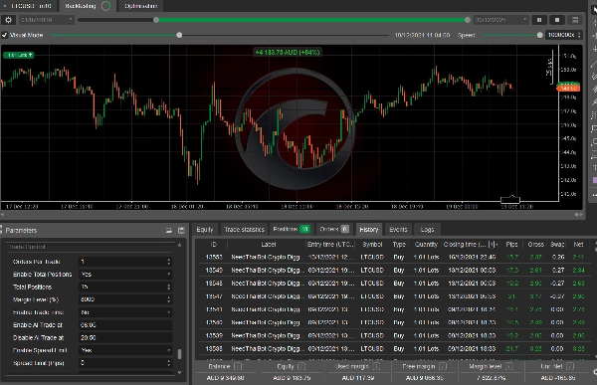Click the info icon next to Used margin
This screenshot has width=597, height=385.
[x=376, y=366]
